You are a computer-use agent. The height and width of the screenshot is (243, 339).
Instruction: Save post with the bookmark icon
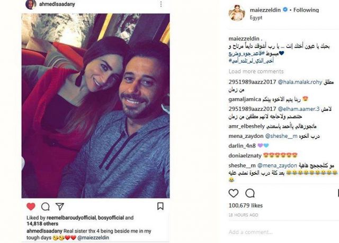point(160,206)
